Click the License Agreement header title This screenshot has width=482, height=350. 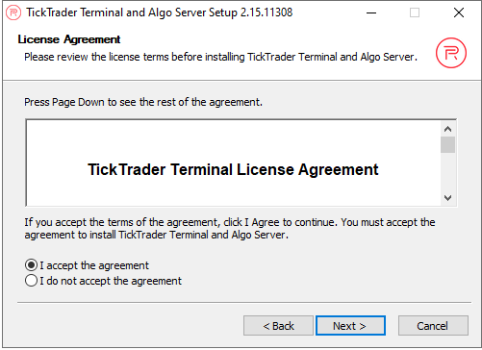69,39
